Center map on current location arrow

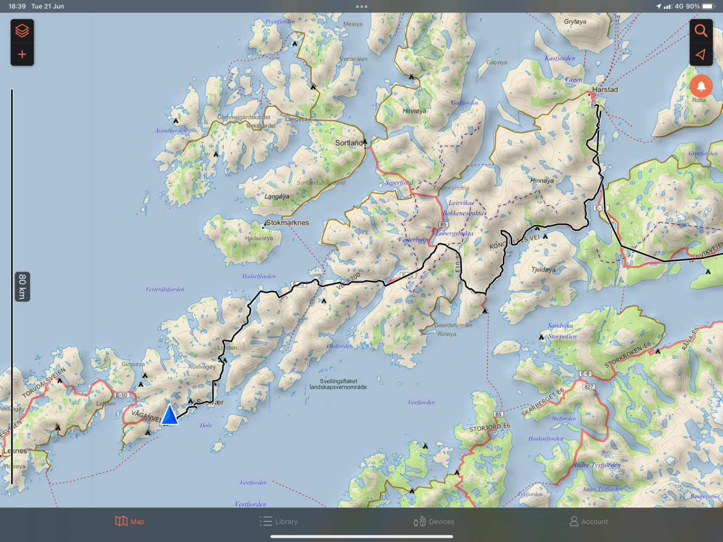click(701, 54)
